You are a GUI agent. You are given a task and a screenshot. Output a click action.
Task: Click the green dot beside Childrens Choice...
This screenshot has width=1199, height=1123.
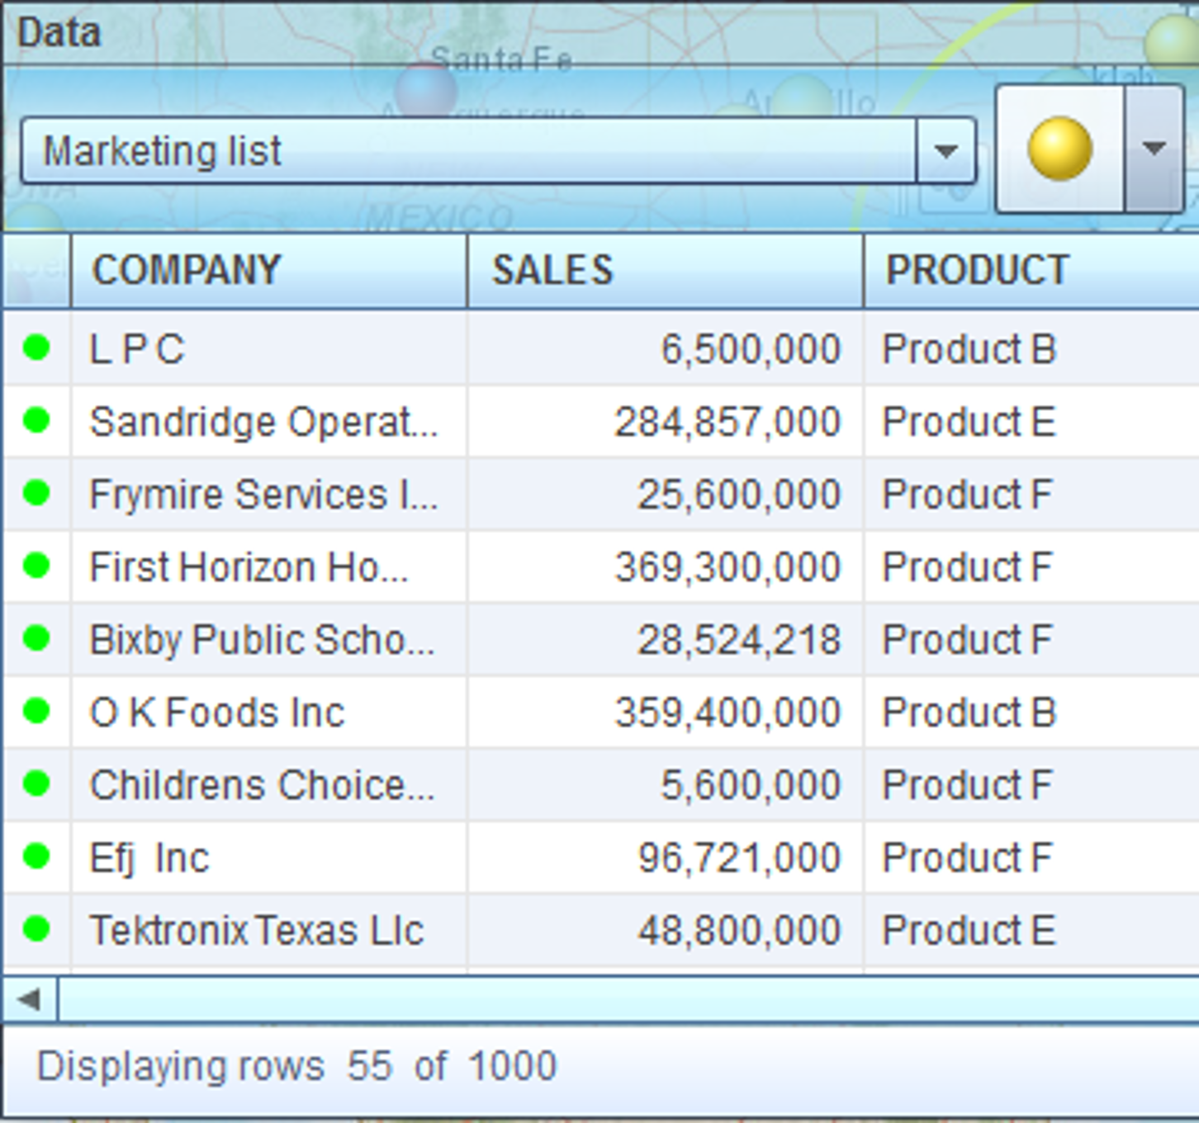click(36, 784)
